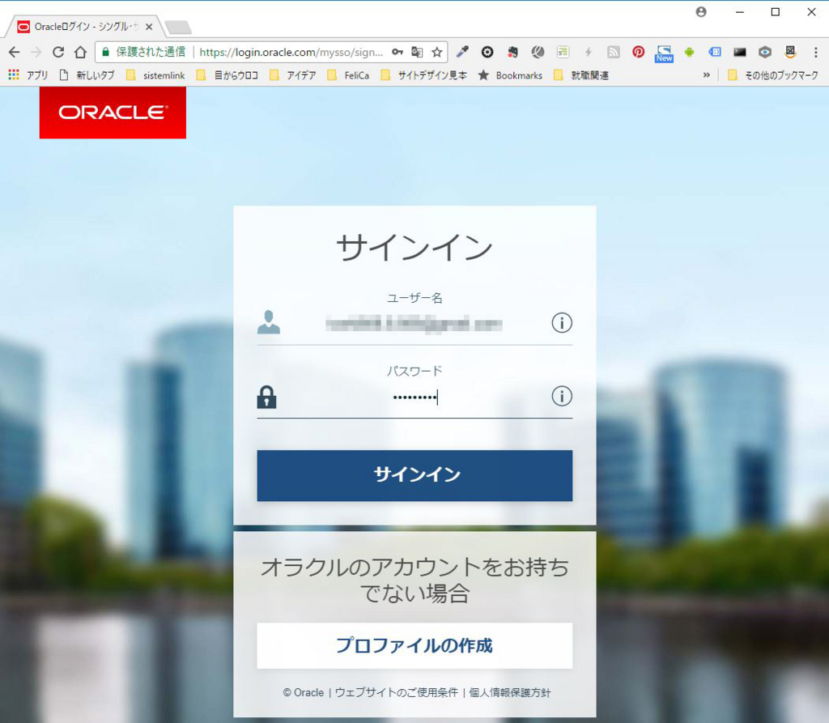Open the アプリ apps shortcut
The width and height of the screenshot is (829, 723).
pyautogui.click(x=28, y=75)
